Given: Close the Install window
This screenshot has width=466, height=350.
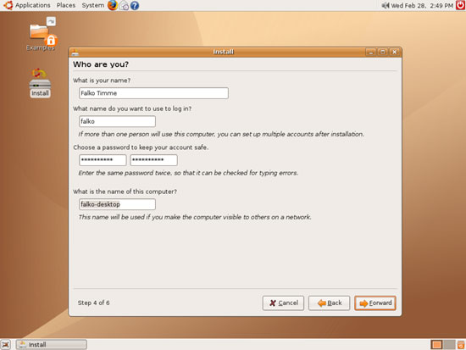Looking at the screenshot, I should pyautogui.click(x=394, y=52).
